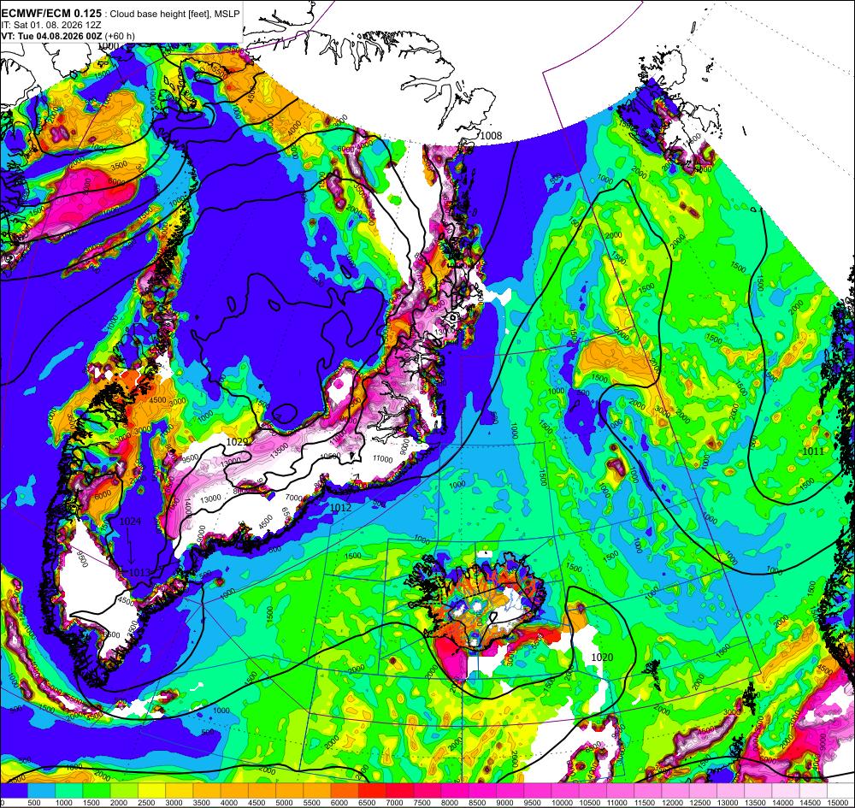Click the 1000 isobar label at upper left
This screenshot has width=855, height=808.
[x=109, y=46]
